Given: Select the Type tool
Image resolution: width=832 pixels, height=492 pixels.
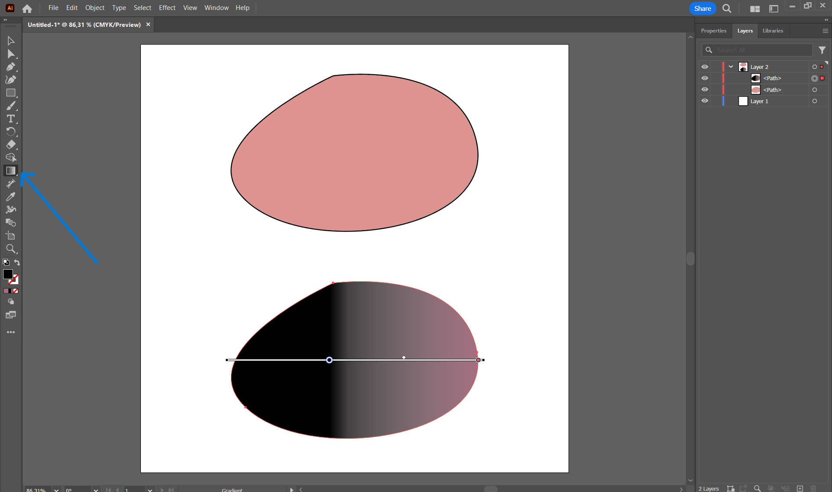Looking at the screenshot, I should pyautogui.click(x=11, y=119).
